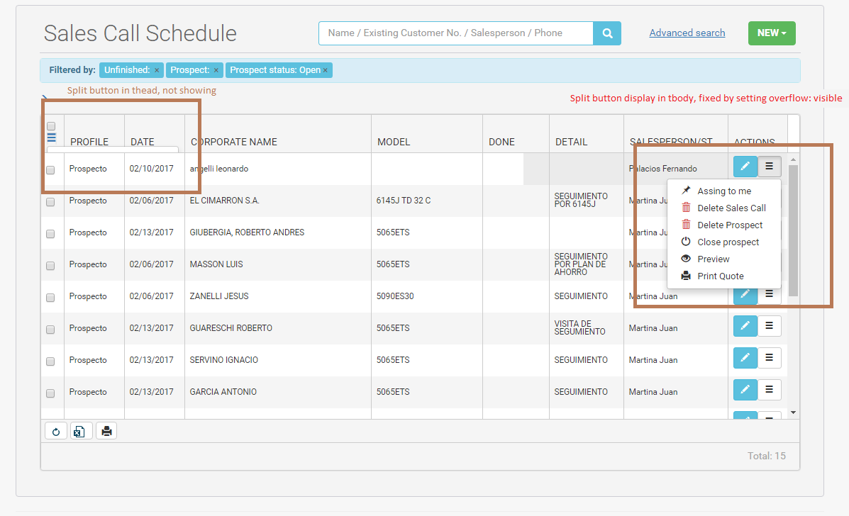The image size is (849, 516).
Task: Check the row for GARCIA ANTONIO
Action: (50, 393)
